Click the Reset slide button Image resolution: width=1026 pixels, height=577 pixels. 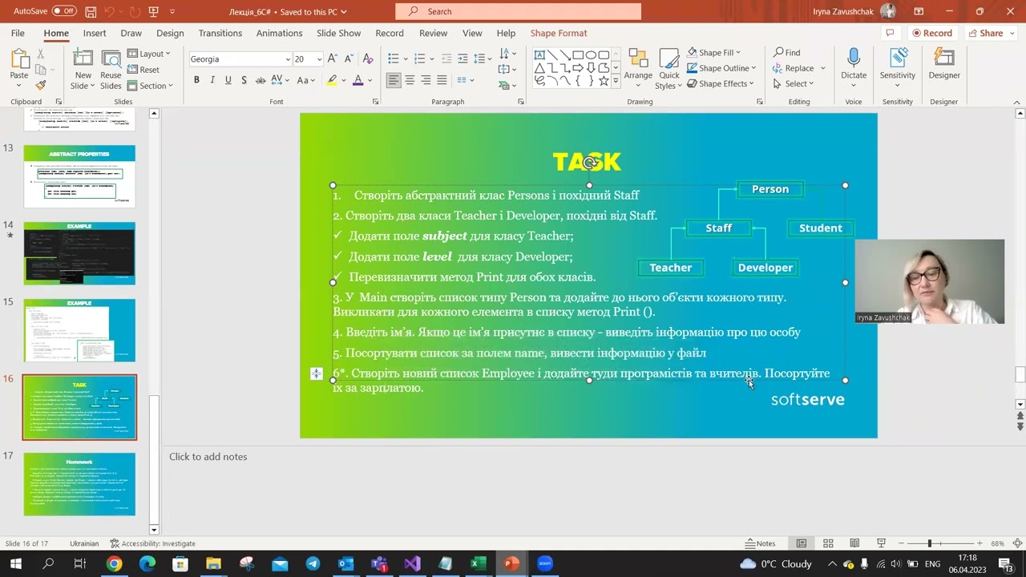[143, 70]
